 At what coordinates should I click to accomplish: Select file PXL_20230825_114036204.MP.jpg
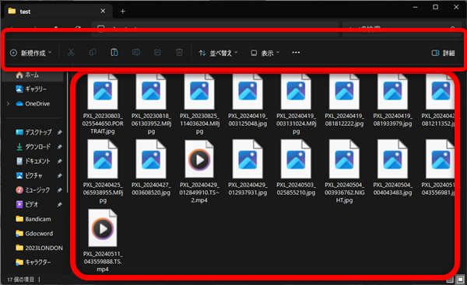pyautogui.click(x=199, y=103)
